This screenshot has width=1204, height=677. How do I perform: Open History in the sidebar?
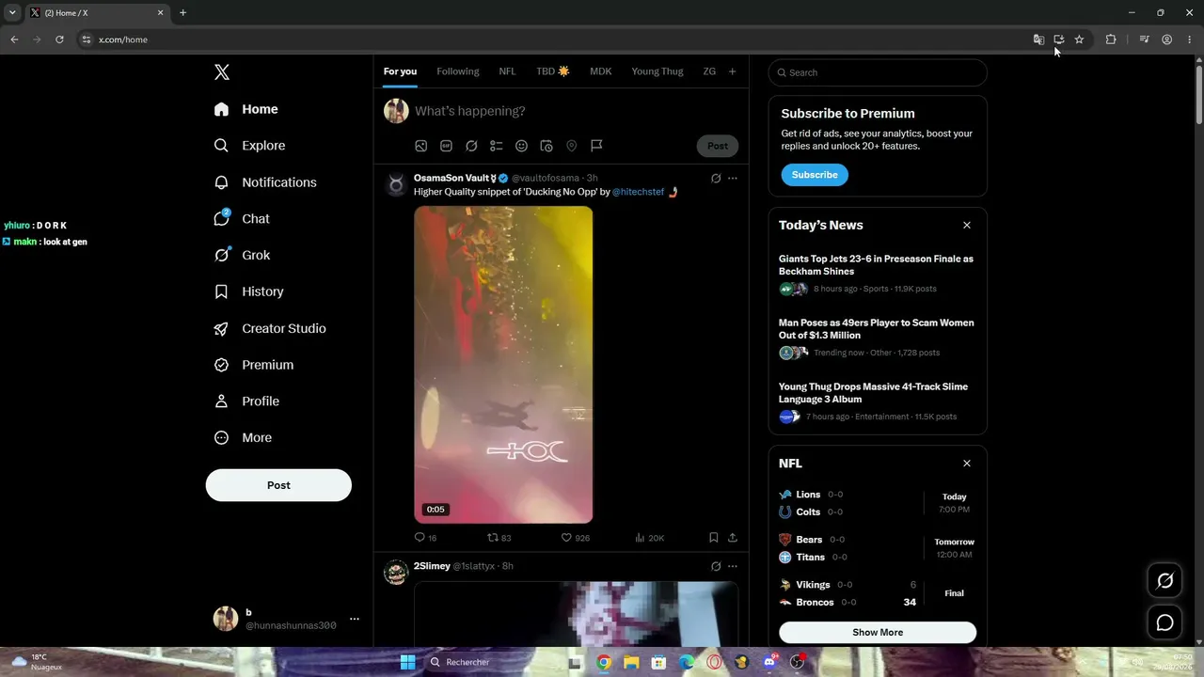pyautogui.click(x=249, y=291)
